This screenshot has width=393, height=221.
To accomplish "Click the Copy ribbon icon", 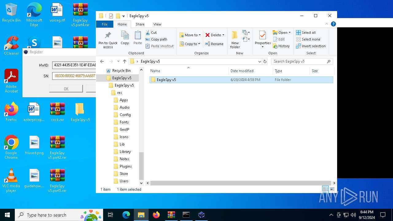I will pyautogui.click(x=125, y=38).
